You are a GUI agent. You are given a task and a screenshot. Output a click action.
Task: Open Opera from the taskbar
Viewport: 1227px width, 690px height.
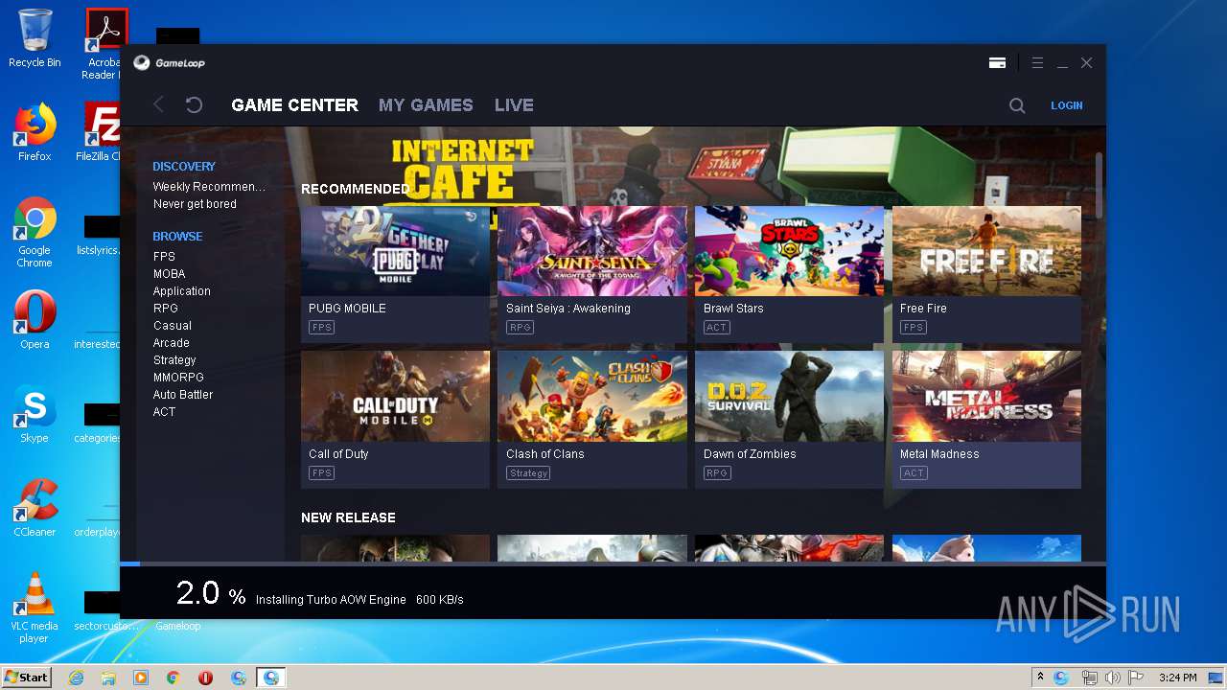coord(206,678)
